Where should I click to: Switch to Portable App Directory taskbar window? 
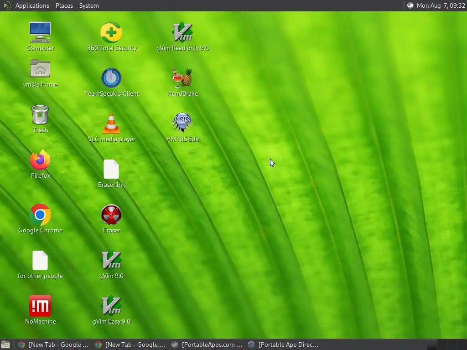tap(283, 345)
